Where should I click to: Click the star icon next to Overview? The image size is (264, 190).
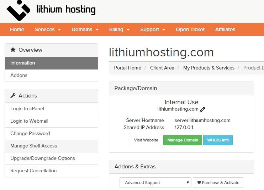13,50
